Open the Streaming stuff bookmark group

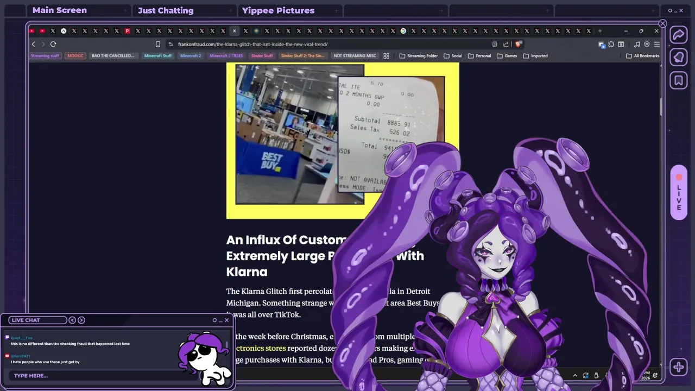(45, 55)
